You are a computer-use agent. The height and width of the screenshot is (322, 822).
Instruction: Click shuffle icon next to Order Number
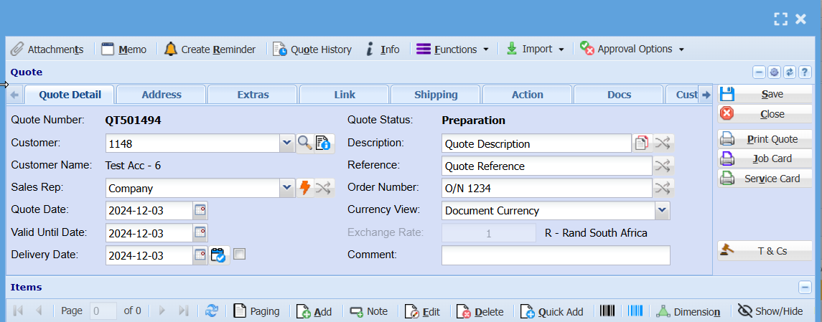[x=663, y=189]
